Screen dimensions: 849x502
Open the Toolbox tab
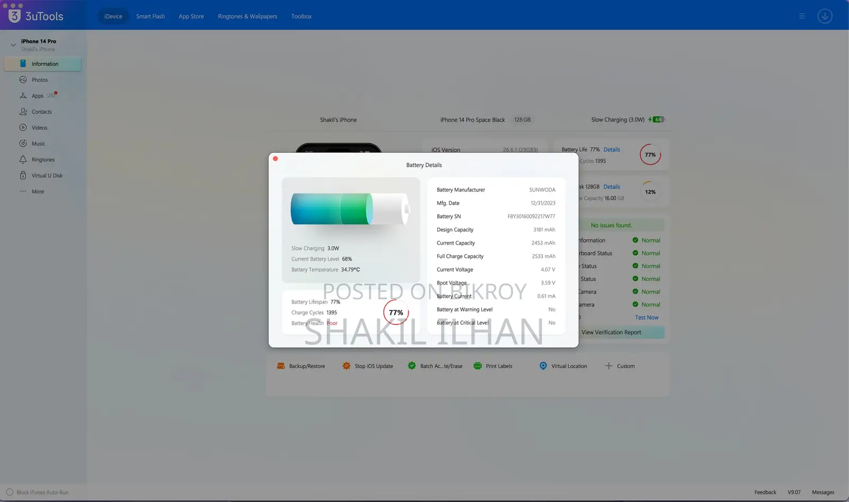(301, 16)
